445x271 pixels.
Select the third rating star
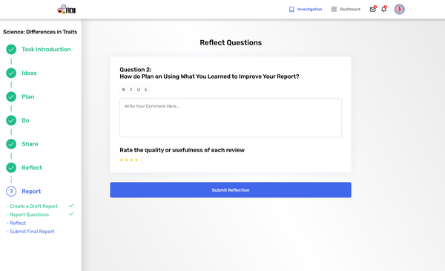tap(131, 160)
